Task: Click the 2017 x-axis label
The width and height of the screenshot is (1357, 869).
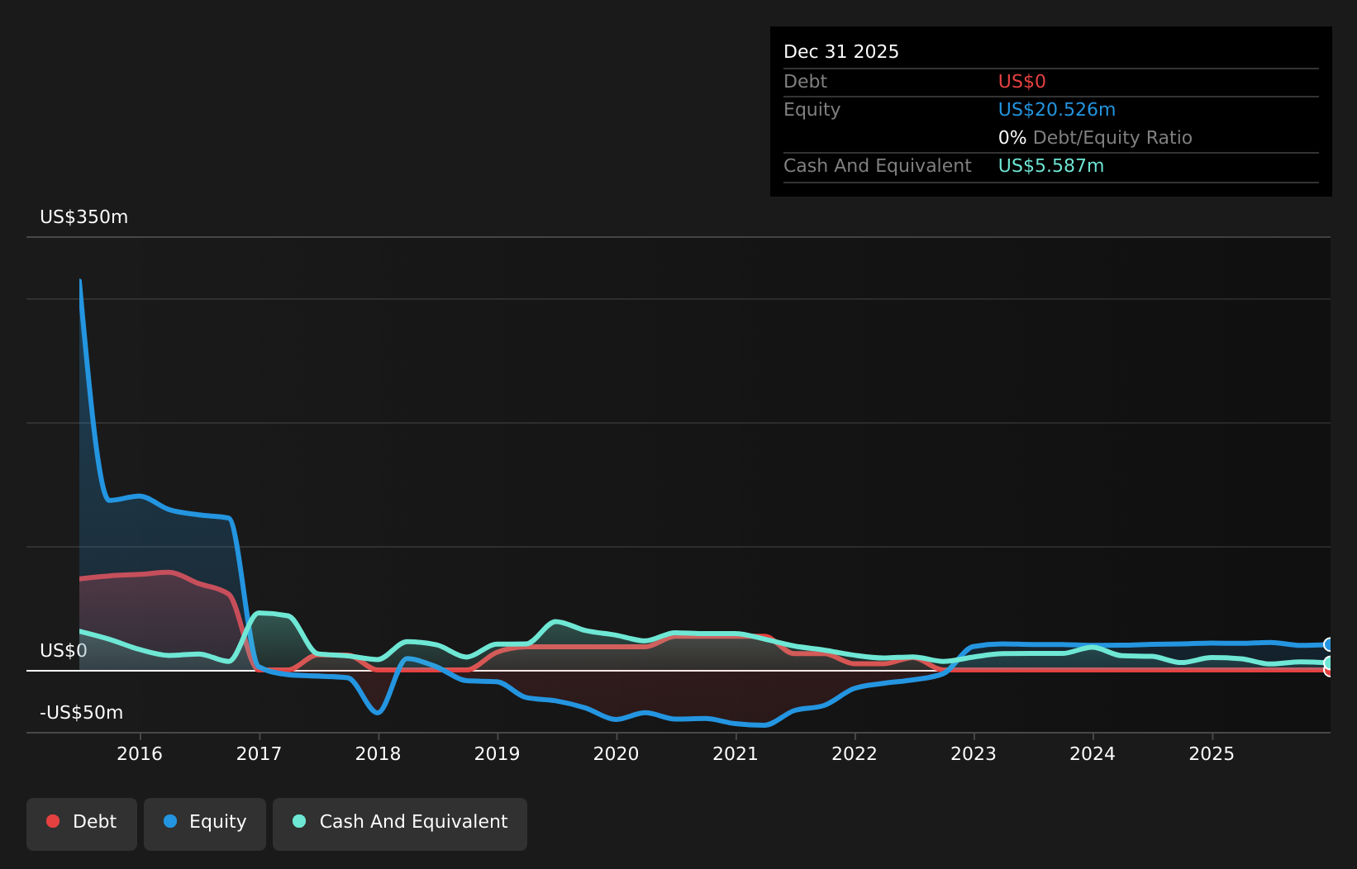Action: click(259, 753)
